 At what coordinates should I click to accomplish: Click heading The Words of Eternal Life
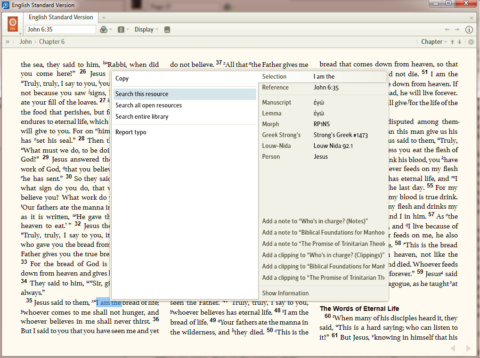359,309
